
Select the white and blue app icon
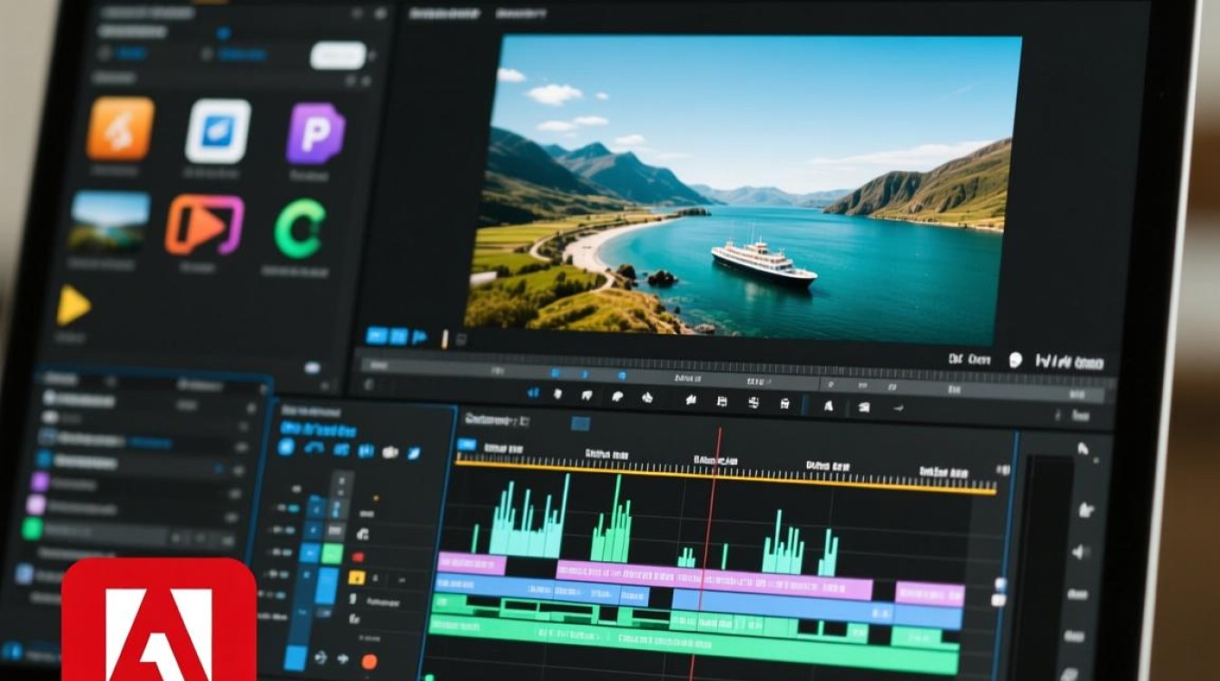218,132
